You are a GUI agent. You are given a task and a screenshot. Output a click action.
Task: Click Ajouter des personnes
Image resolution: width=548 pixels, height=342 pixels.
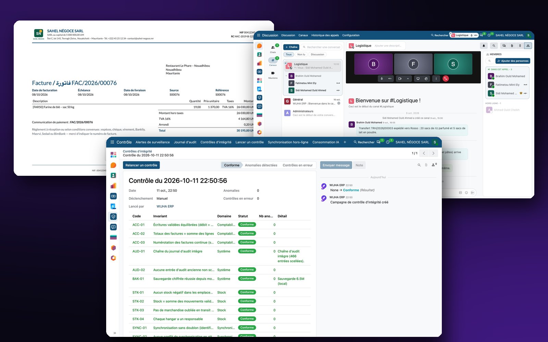click(513, 61)
